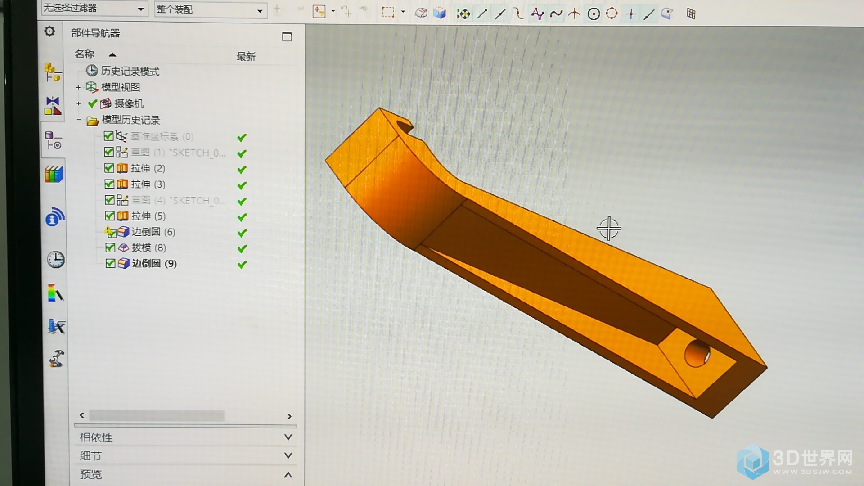Screen dimensions: 864x486
Task: Open the Part Navigator sidebar tab
Action: [54, 140]
